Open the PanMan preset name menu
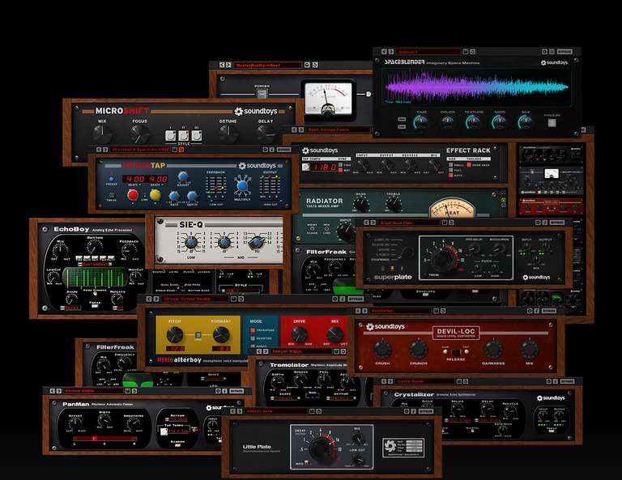 (x=93, y=391)
